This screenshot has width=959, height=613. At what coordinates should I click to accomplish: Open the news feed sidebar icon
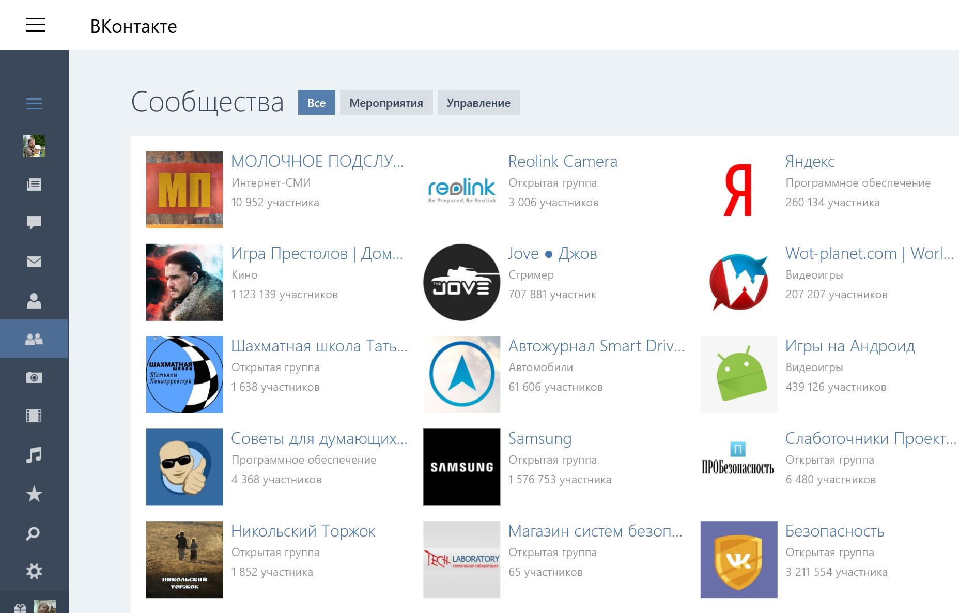pos(34,185)
